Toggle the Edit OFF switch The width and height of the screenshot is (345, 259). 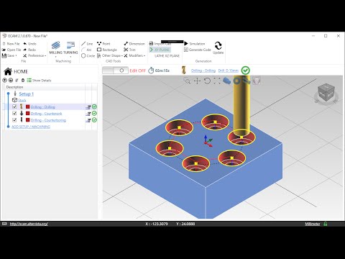[115, 71]
